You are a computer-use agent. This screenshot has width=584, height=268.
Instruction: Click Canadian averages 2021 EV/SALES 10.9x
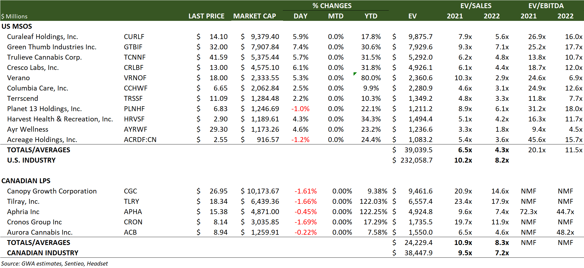(463, 243)
